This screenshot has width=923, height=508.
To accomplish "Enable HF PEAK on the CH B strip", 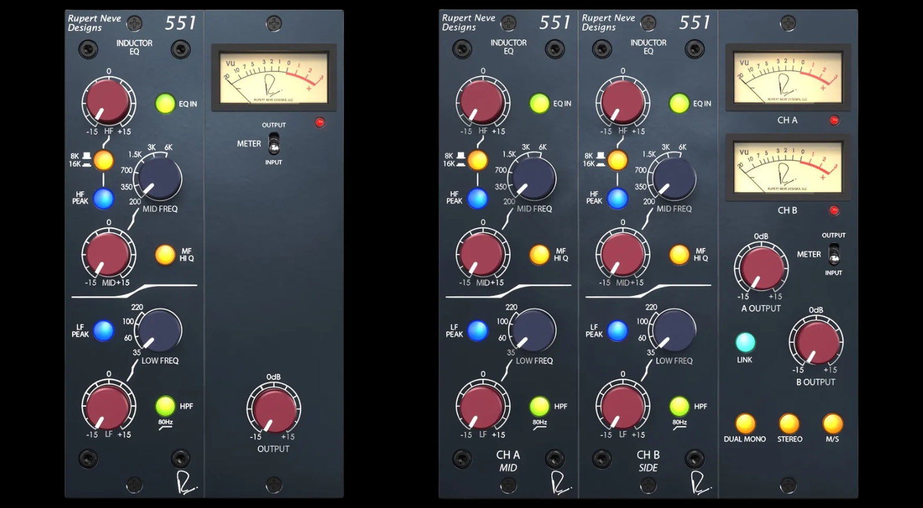I will click(617, 199).
